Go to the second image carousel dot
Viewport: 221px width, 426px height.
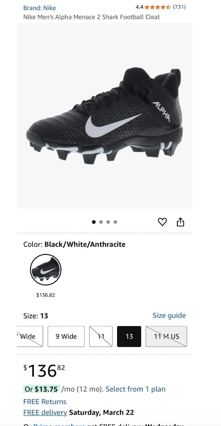click(101, 222)
